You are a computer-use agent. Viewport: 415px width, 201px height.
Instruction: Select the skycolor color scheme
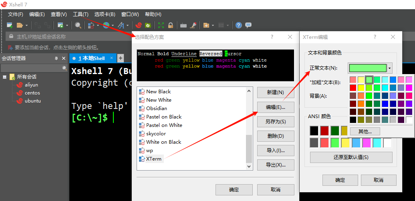156,134
